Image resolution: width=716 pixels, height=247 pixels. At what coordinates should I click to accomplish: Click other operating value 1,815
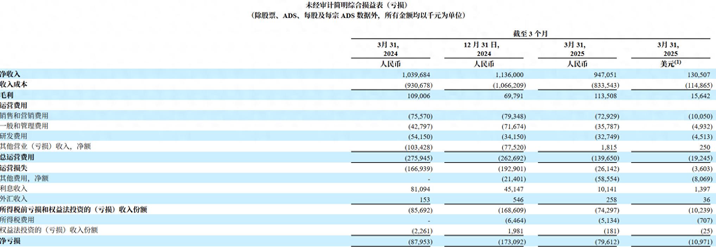point(609,147)
